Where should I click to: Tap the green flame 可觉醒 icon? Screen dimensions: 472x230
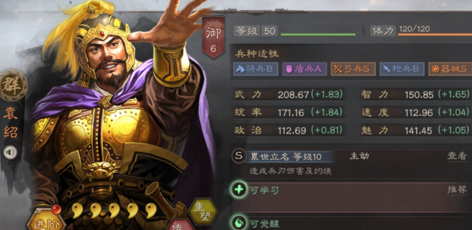coord(238,223)
